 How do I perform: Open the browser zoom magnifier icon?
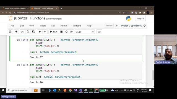pyautogui.click(x=120, y=13)
